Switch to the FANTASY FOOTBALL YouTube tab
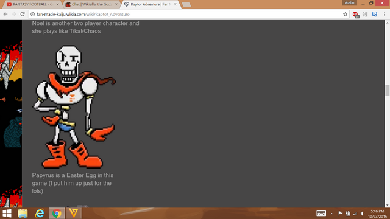390x219 pixels. pos(32,4)
